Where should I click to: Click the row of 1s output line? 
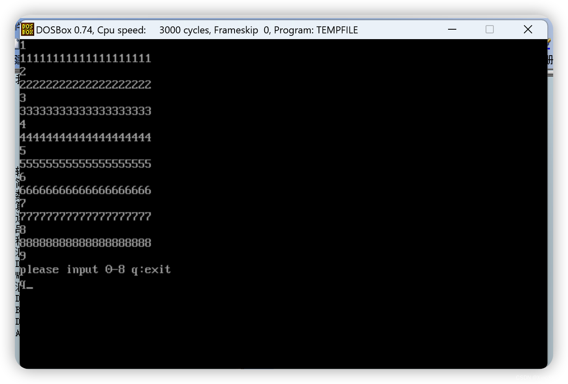[x=85, y=59]
